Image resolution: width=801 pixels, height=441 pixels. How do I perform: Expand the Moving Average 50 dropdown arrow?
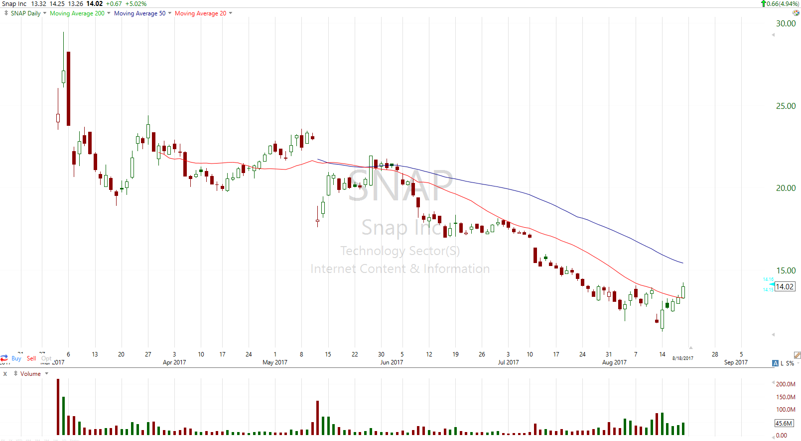pos(170,13)
